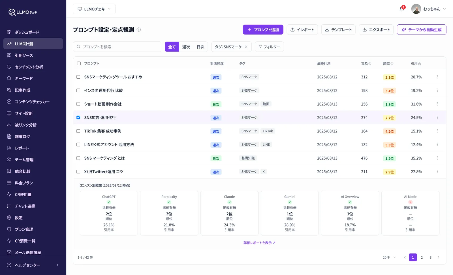Open the notification bell icon

[401, 9]
